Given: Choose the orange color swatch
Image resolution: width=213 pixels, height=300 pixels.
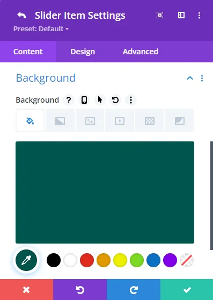Looking at the screenshot, I should click(104, 260).
